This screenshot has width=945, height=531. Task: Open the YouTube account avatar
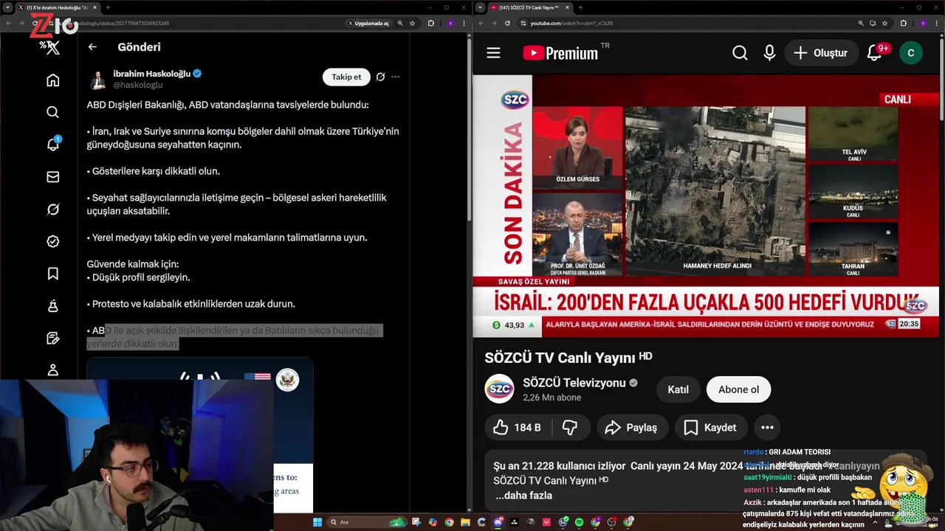click(910, 53)
